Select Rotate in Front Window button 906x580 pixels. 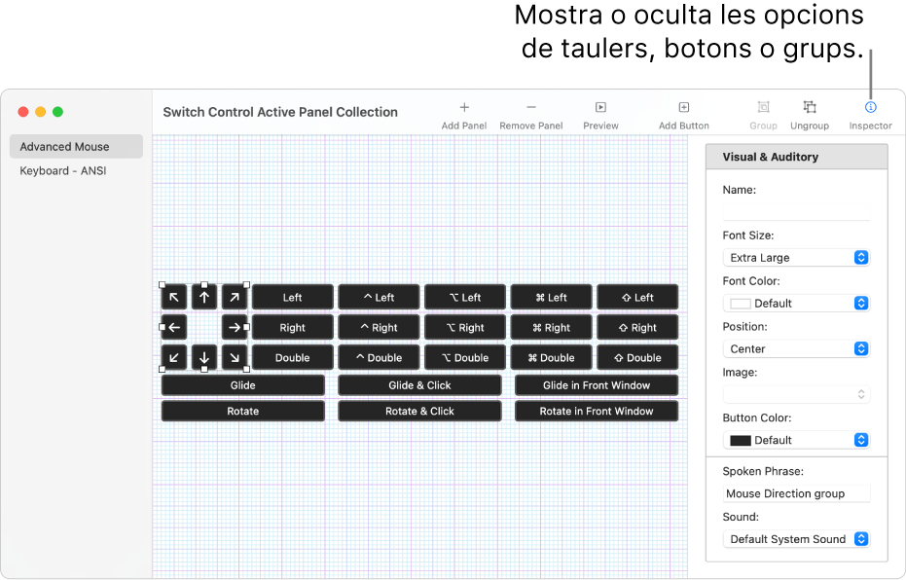(597, 412)
